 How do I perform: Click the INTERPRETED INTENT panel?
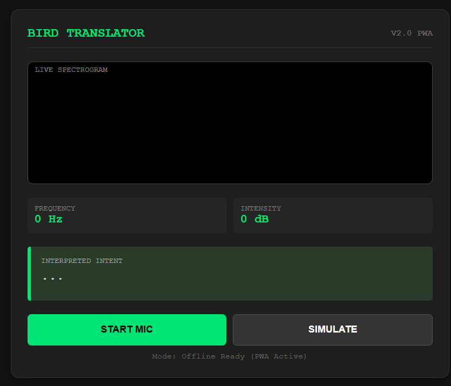pos(230,274)
